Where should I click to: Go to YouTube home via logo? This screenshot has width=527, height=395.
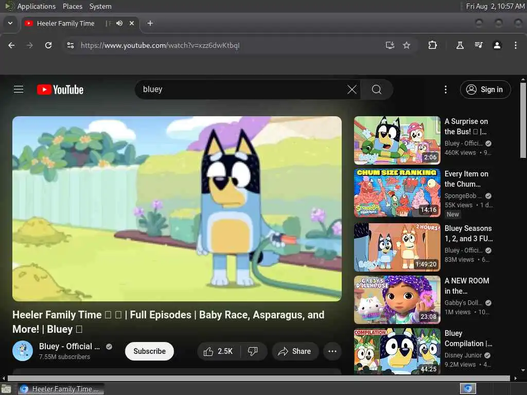60,89
